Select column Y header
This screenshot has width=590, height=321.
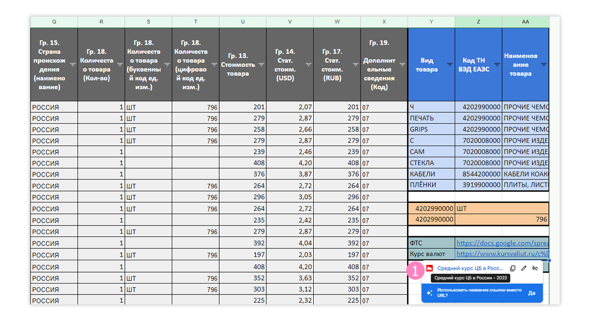431,22
